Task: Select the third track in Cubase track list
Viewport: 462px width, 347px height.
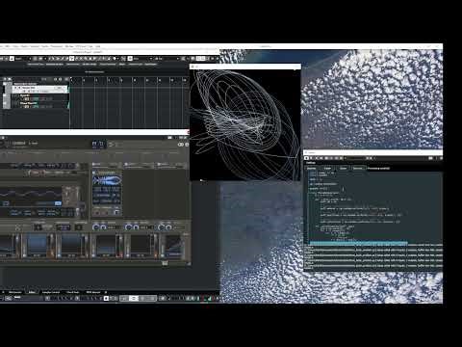Action: [x=40, y=104]
